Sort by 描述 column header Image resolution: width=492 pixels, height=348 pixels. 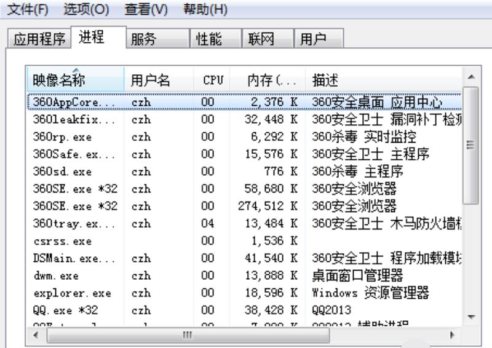coord(383,80)
